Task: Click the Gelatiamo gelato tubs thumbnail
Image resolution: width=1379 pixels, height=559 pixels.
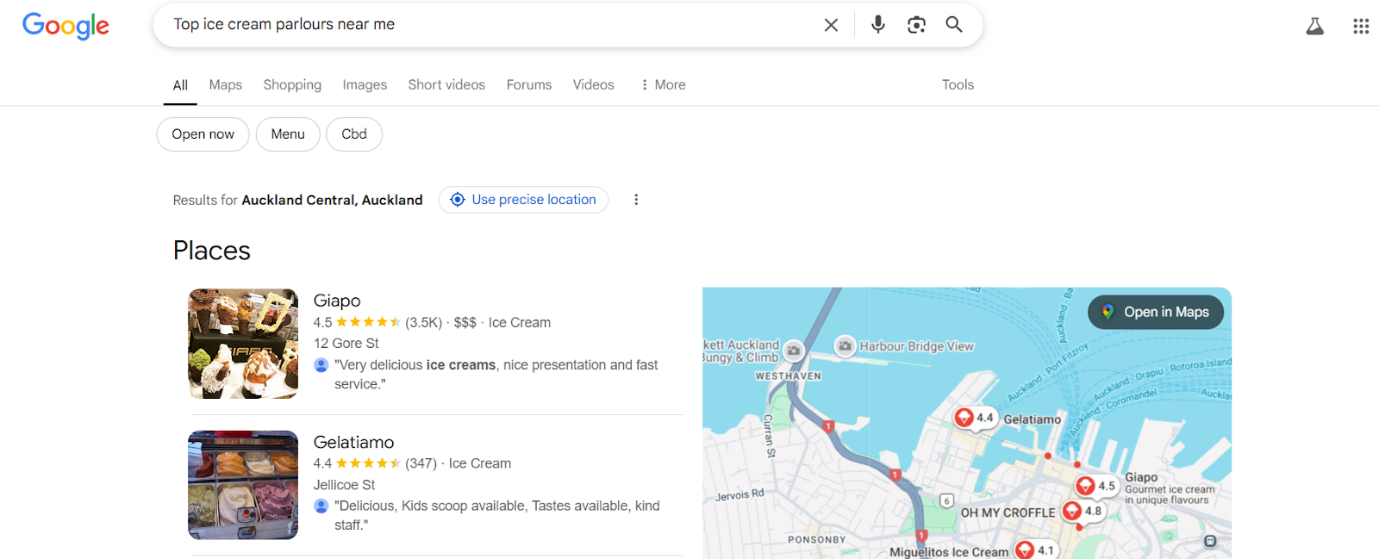Action: (243, 485)
